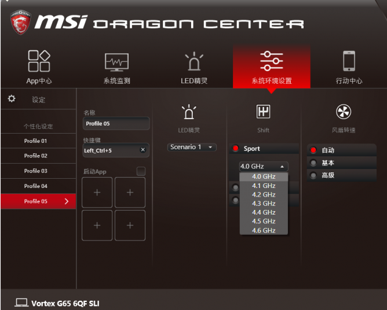Click the laptop icon beside Vortex G65
The image size is (387, 310).
pyautogui.click(x=21, y=302)
